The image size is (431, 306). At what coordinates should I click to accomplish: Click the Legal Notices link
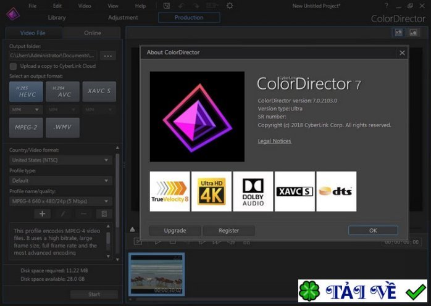[x=274, y=141]
